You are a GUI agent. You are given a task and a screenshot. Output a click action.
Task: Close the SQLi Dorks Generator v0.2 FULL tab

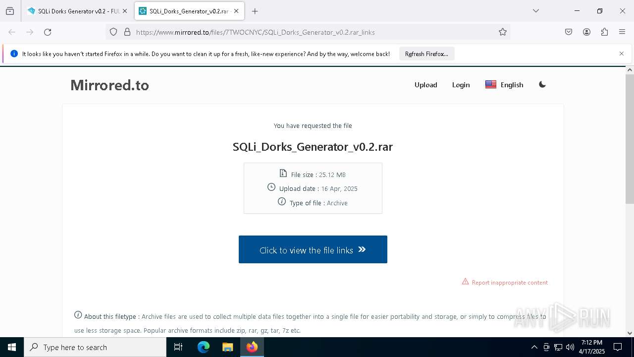(x=125, y=11)
